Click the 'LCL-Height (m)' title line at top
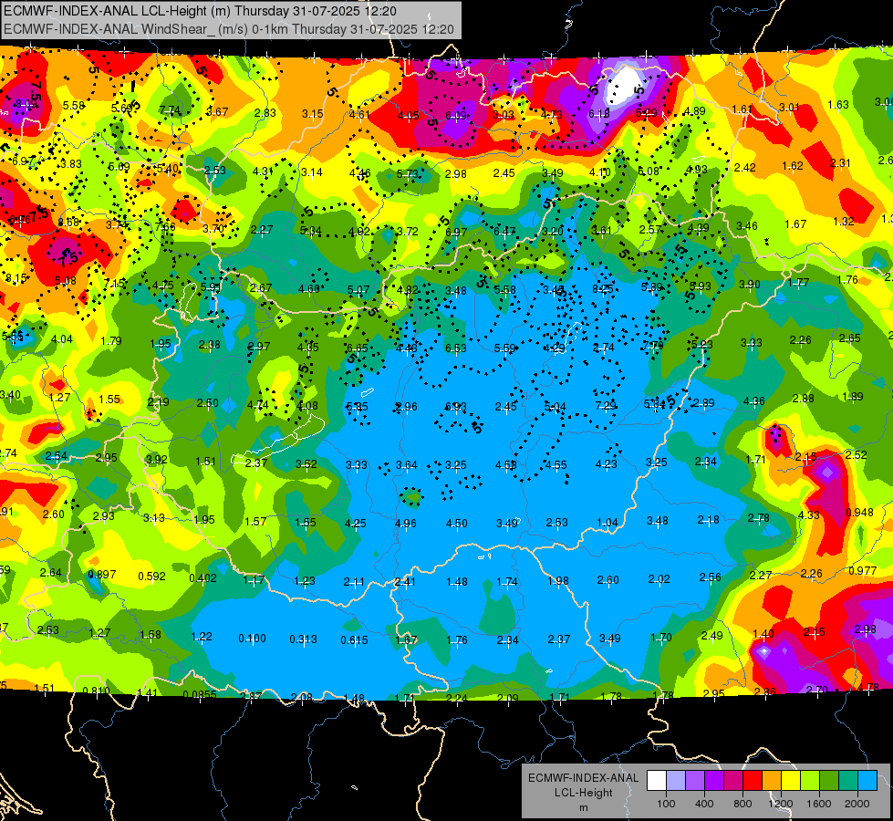This screenshot has width=893, height=821. tap(201, 11)
